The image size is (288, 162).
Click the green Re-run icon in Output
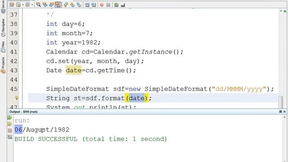coord(10,117)
